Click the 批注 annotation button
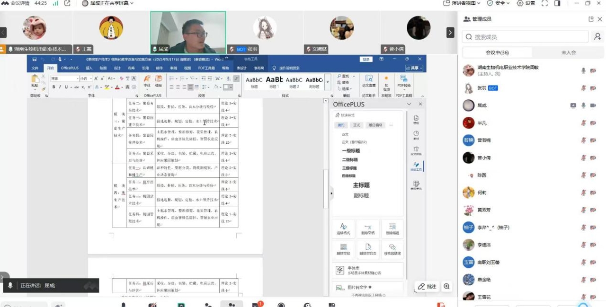 (427, 286)
